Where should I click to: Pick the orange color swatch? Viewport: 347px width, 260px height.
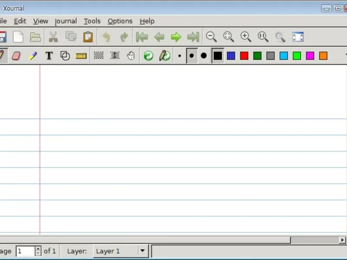(x=323, y=56)
